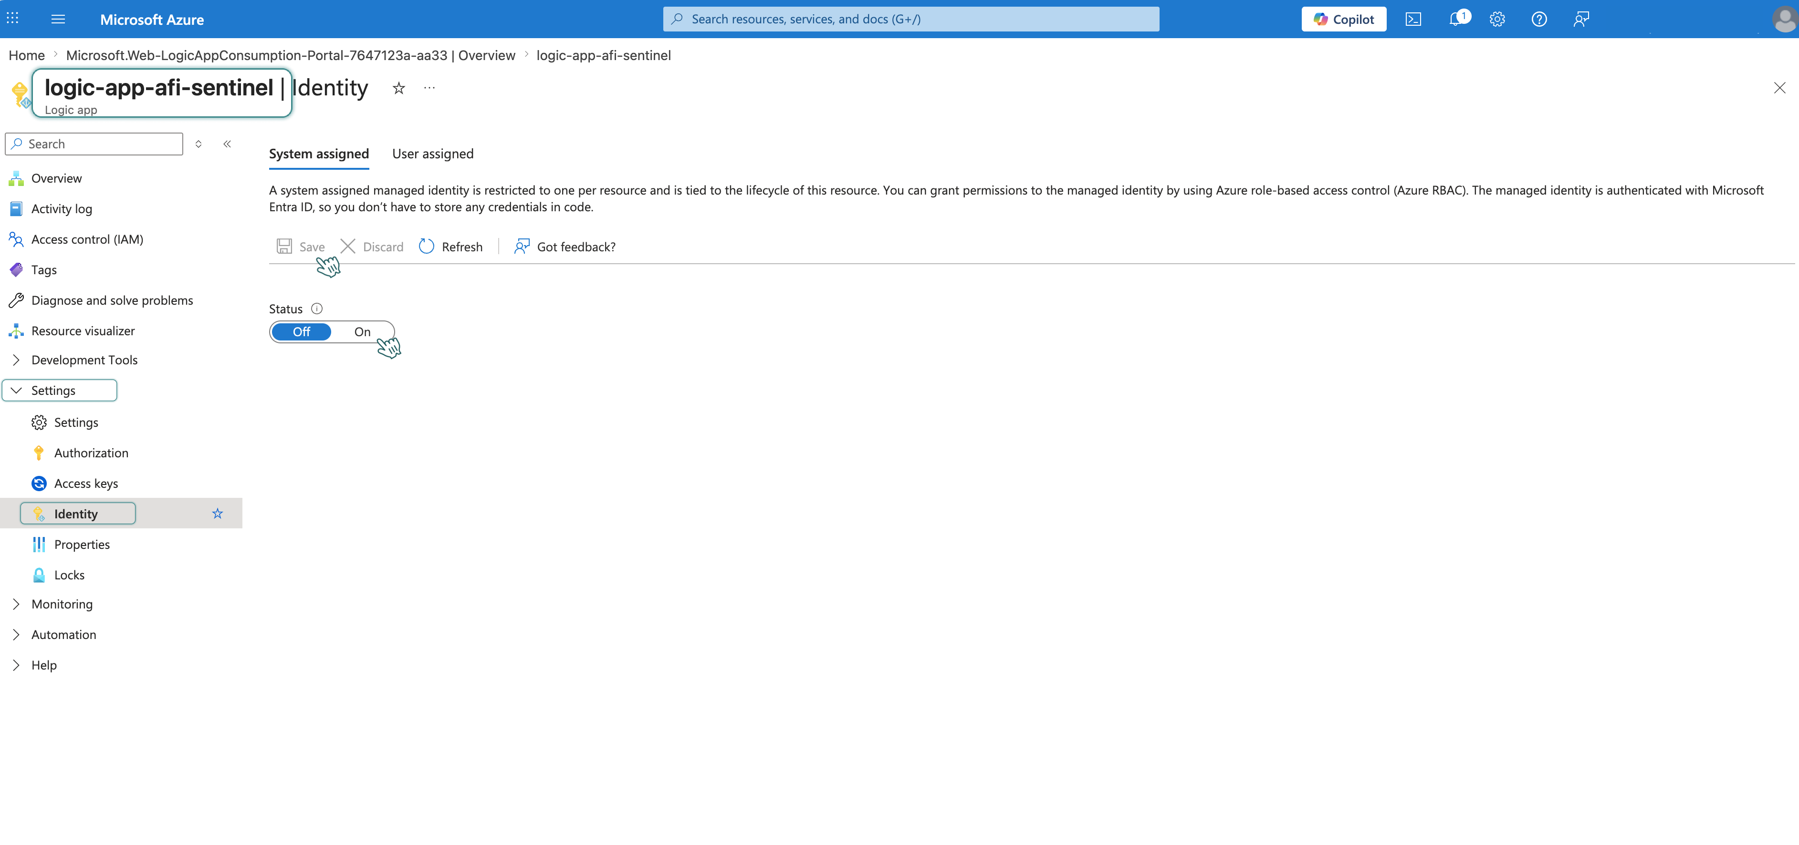Favorite this Identity page with the star
1799x845 pixels.
tap(399, 88)
